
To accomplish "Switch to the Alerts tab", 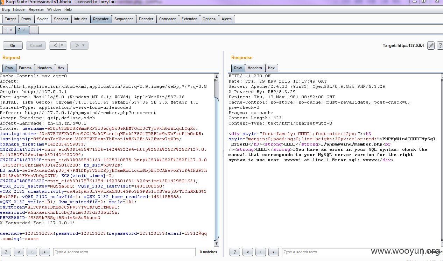I will click(x=226, y=19).
